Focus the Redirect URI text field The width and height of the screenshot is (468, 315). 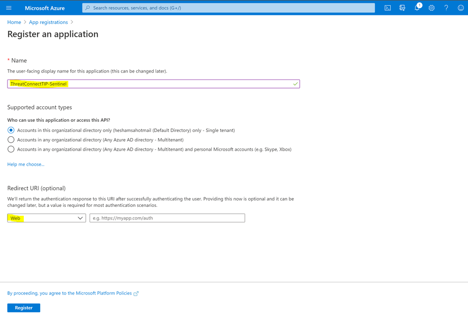167,218
